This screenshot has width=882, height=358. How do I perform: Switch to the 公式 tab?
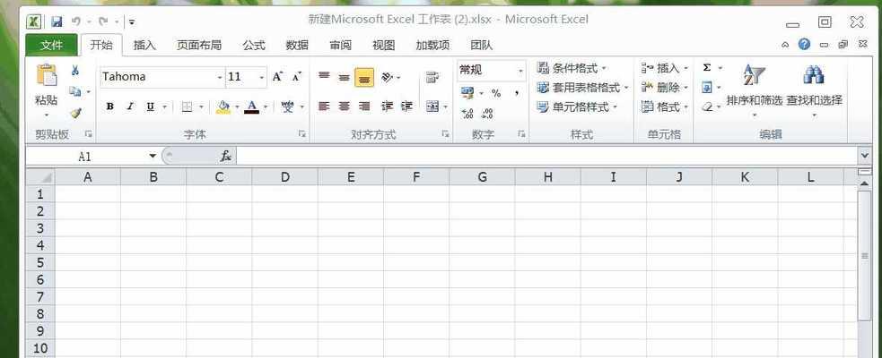click(x=254, y=46)
